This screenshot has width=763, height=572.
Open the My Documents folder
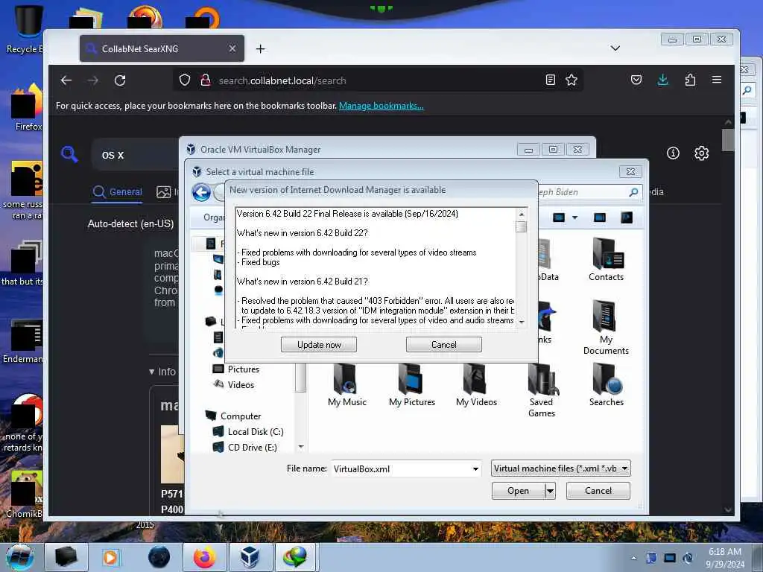coord(606,328)
